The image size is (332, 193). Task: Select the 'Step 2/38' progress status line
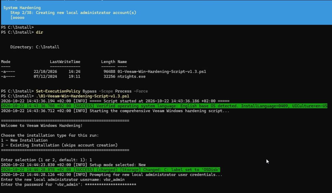tap(73, 13)
